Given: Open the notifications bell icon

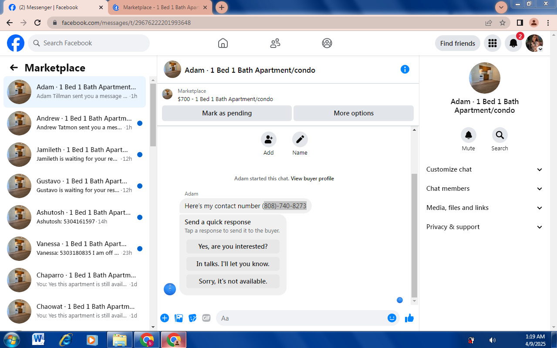Looking at the screenshot, I should pyautogui.click(x=513, y=43).
